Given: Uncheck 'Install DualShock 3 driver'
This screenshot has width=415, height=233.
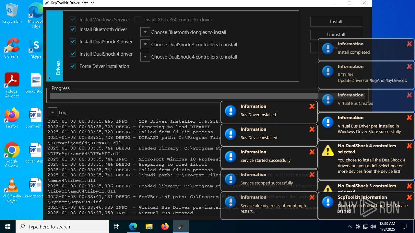Looking at the screenshot, I should 73,42.
